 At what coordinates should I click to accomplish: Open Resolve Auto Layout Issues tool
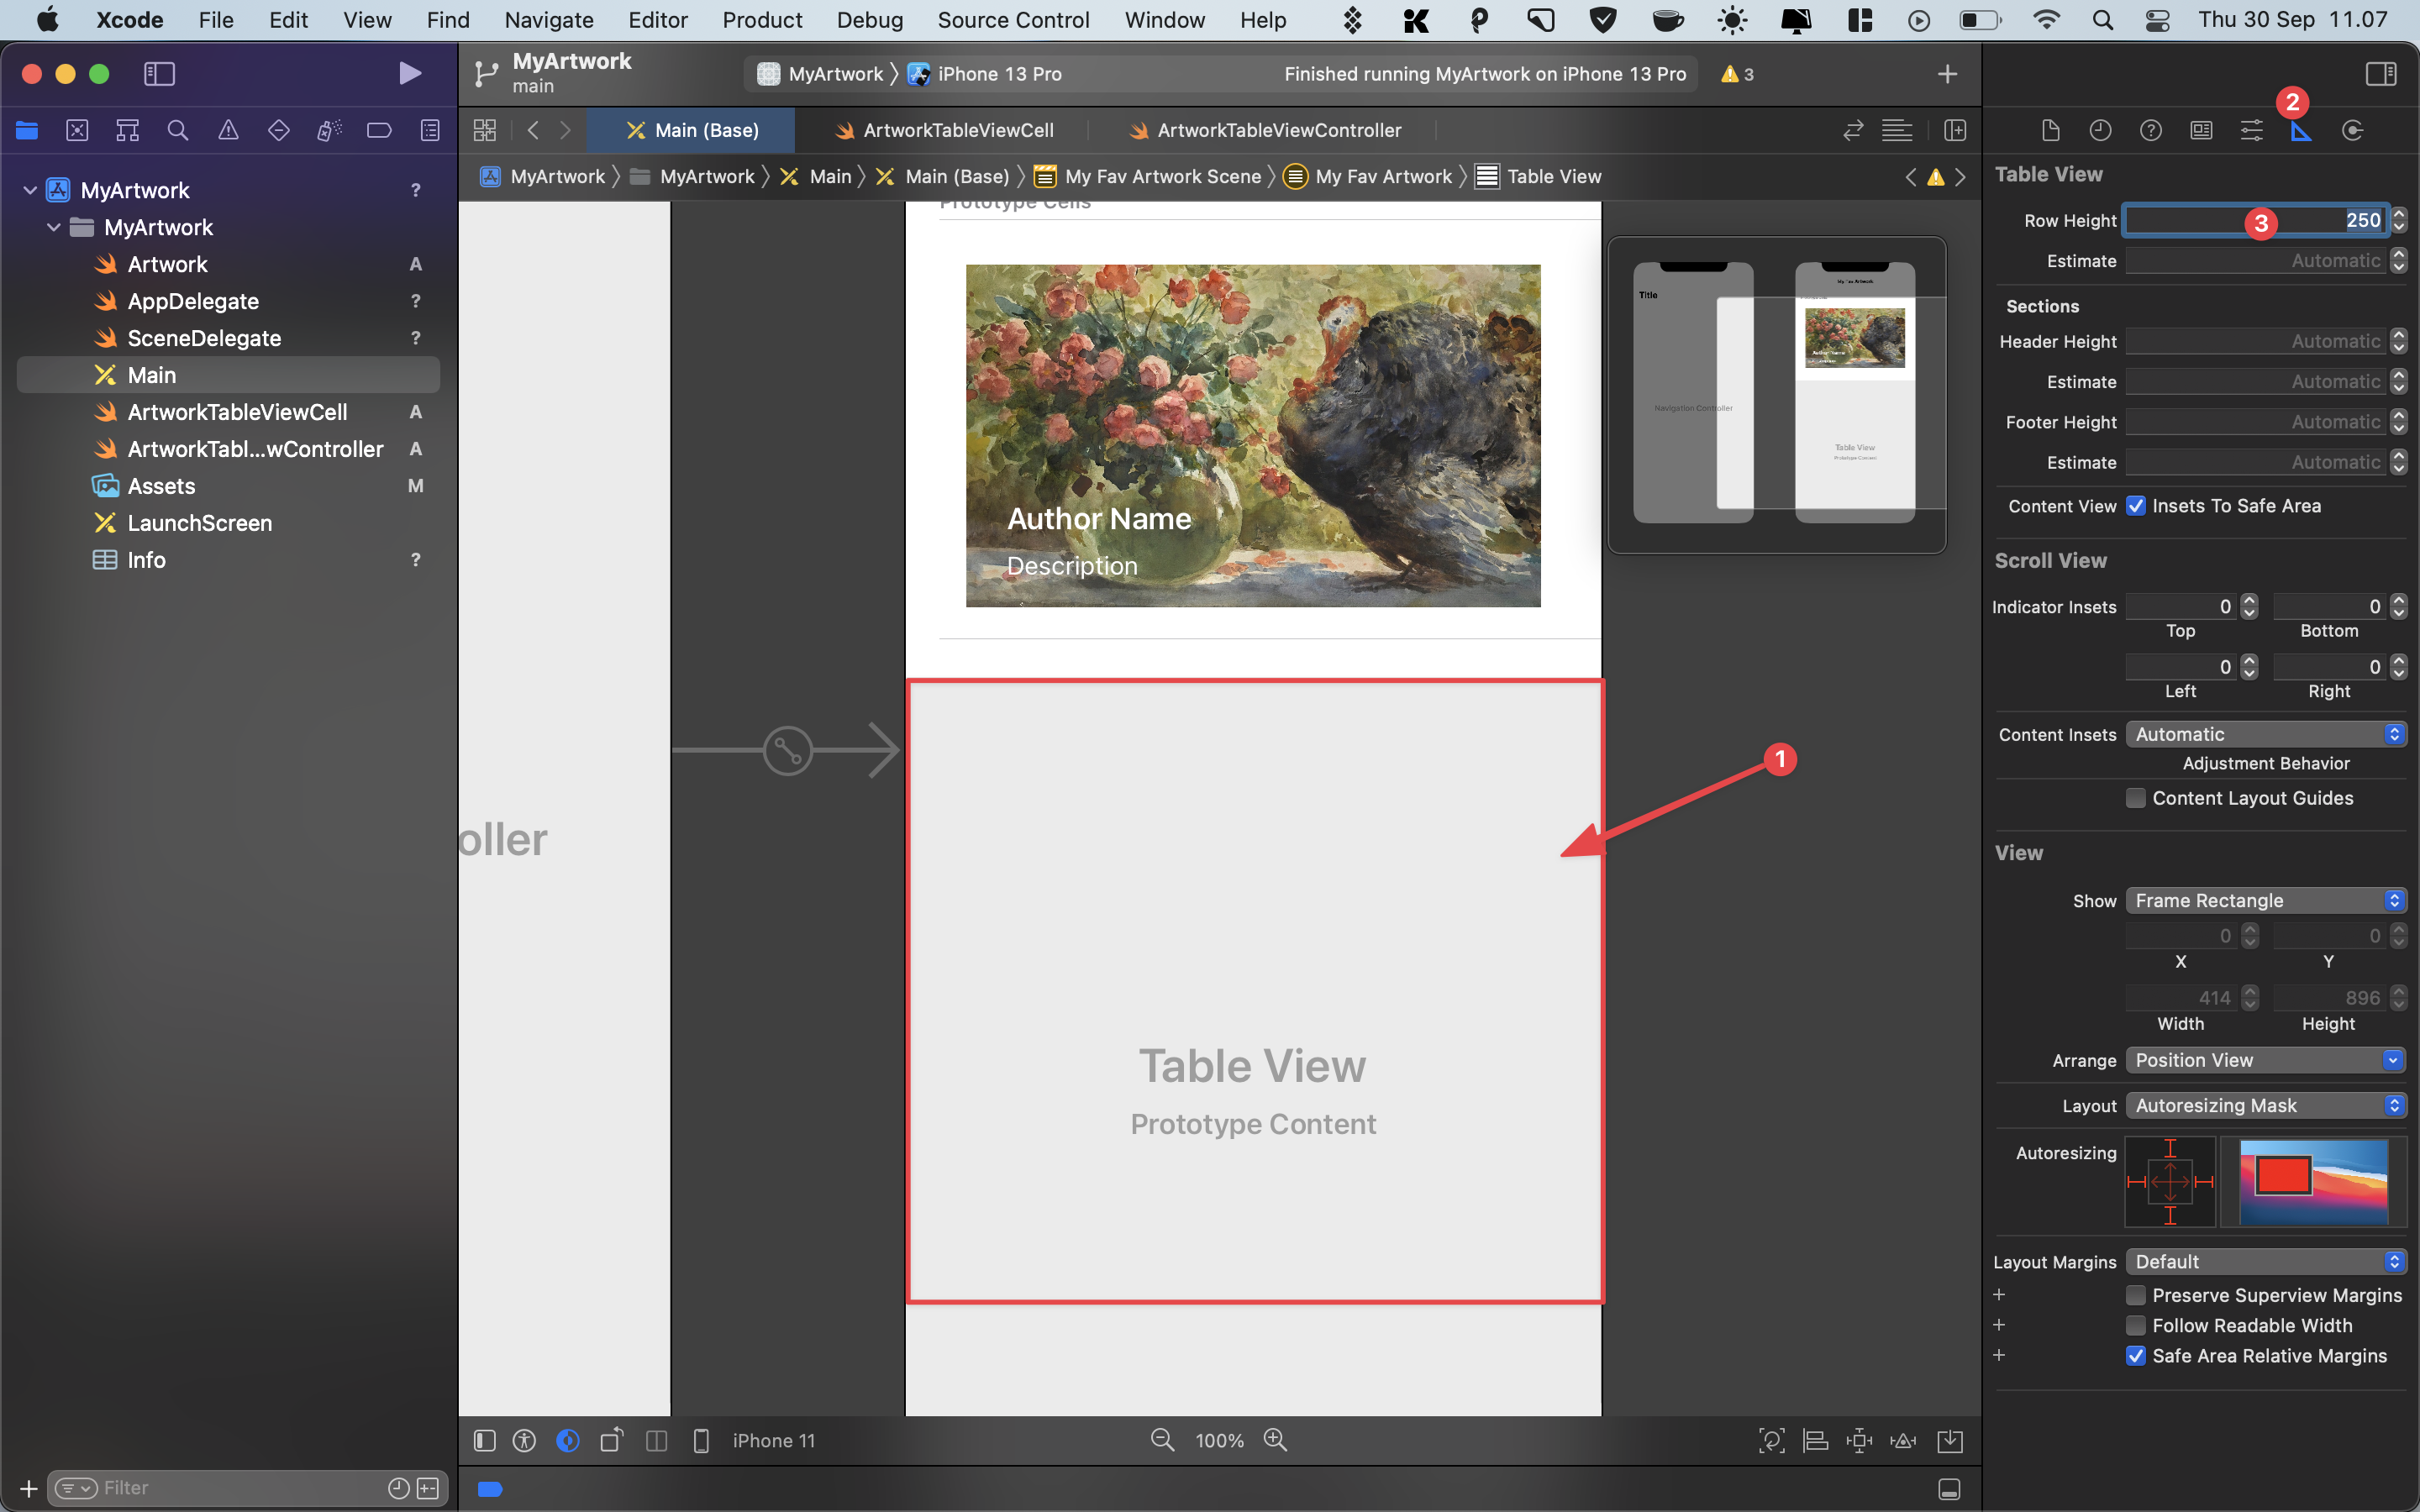(1903, 1440)
